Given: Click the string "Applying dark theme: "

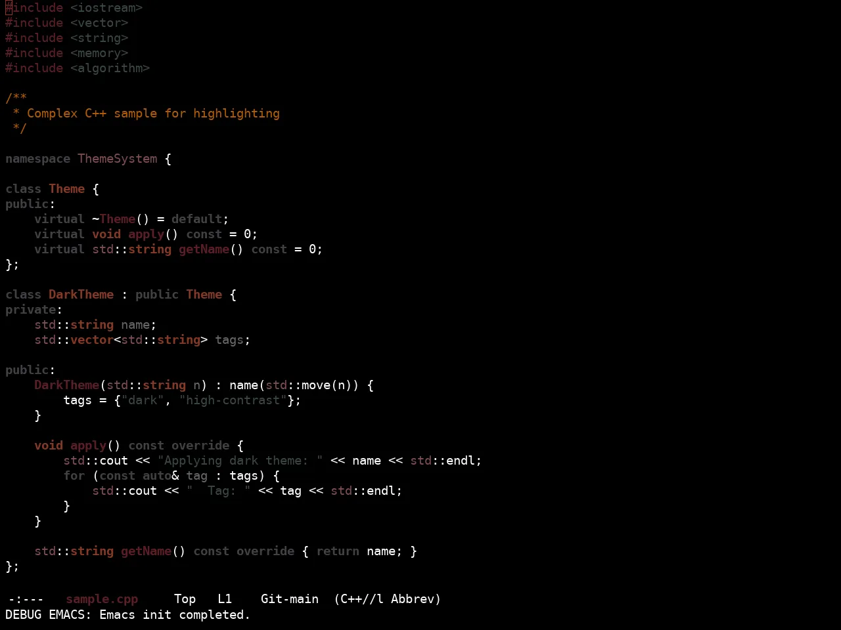Looking at the screenshot, I should (240, 461).
